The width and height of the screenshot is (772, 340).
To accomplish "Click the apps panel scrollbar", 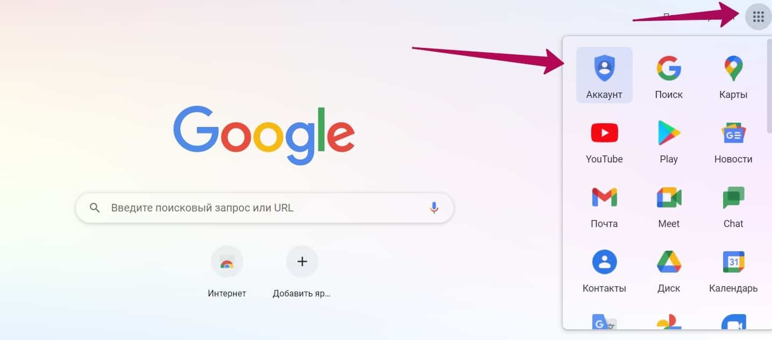I will 769,86.
